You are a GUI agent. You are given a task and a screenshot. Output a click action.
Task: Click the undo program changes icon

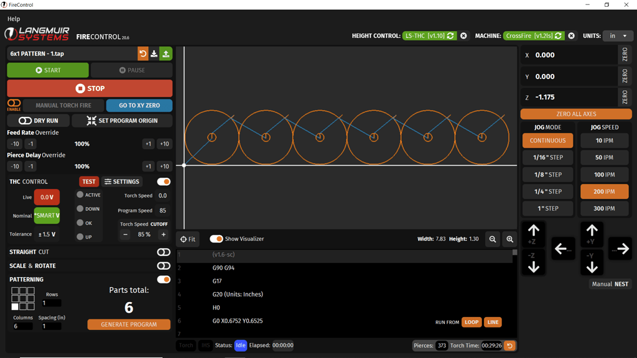coord(143,54)
